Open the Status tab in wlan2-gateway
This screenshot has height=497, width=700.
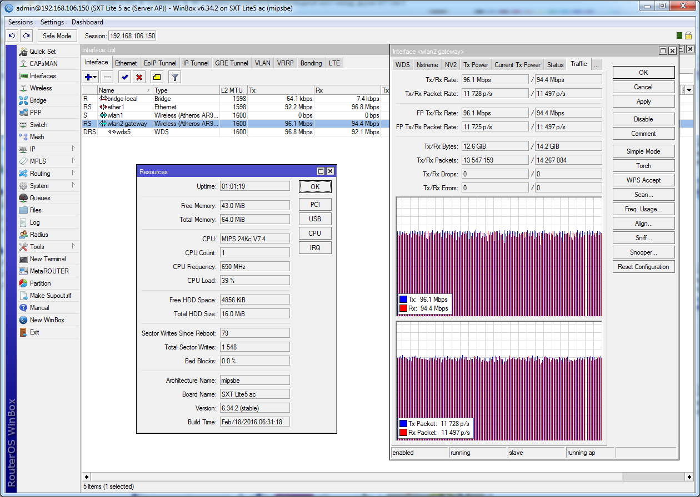(556, 65)
